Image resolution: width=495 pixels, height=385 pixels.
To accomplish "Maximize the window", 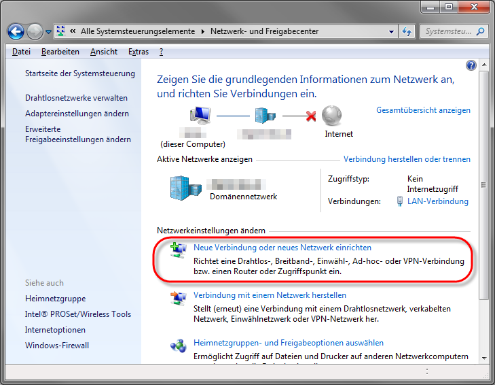I will click(x=449, y=7).
